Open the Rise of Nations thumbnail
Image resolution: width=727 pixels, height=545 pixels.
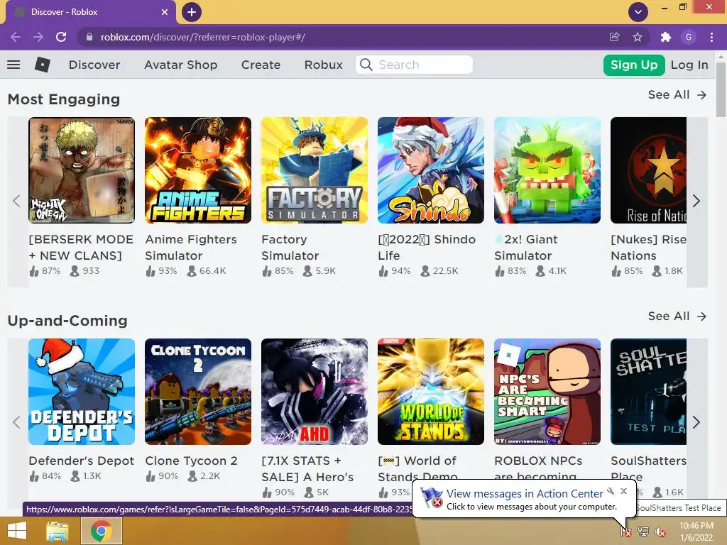coord(649,170)
